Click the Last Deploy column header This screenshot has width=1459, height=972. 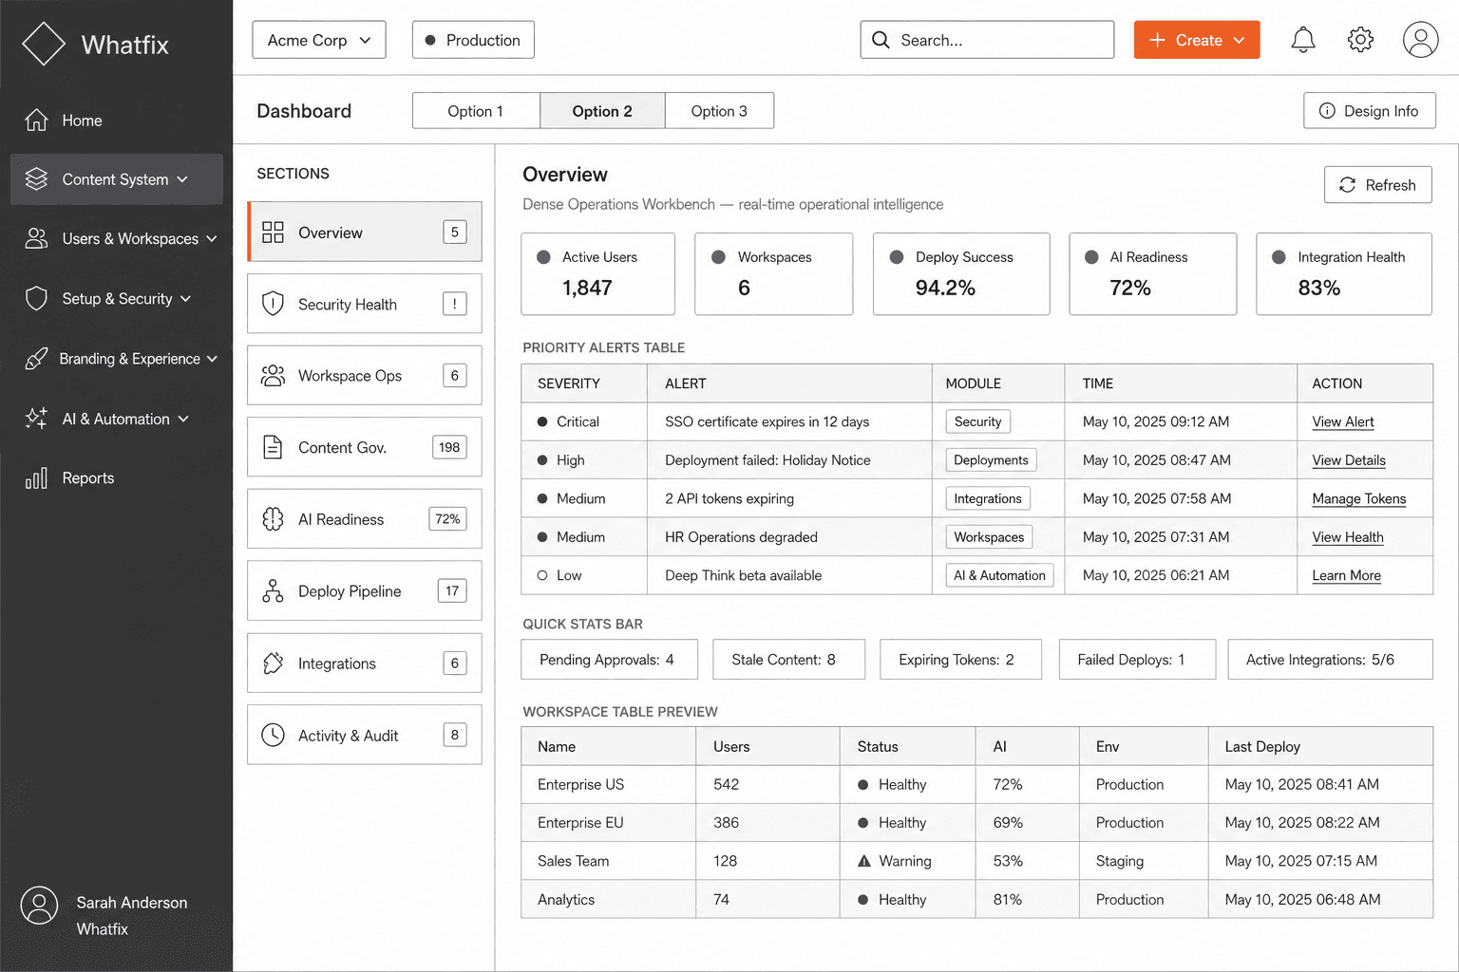pos(1262,747)
